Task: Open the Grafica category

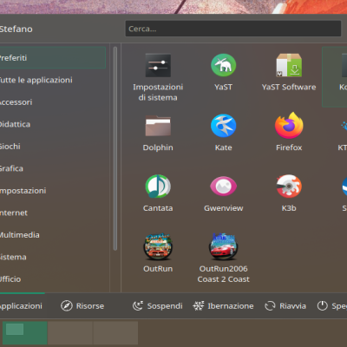Action: (x=53, y=168)
